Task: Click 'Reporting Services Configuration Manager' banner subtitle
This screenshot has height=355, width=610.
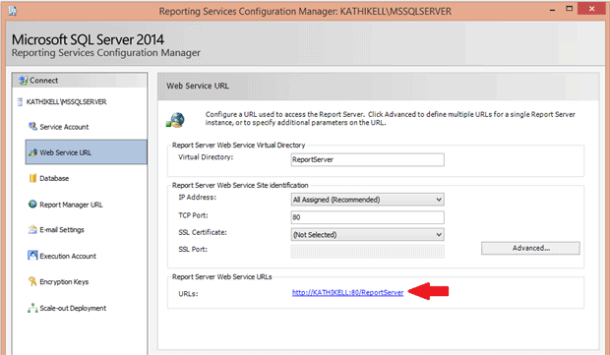Action: 106,52
